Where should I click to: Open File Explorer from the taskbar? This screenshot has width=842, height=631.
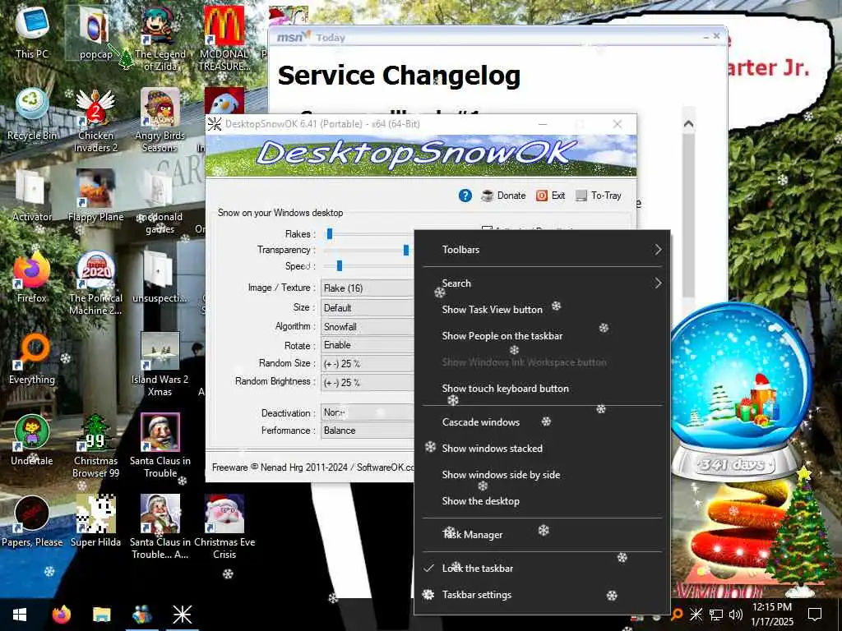101,615
